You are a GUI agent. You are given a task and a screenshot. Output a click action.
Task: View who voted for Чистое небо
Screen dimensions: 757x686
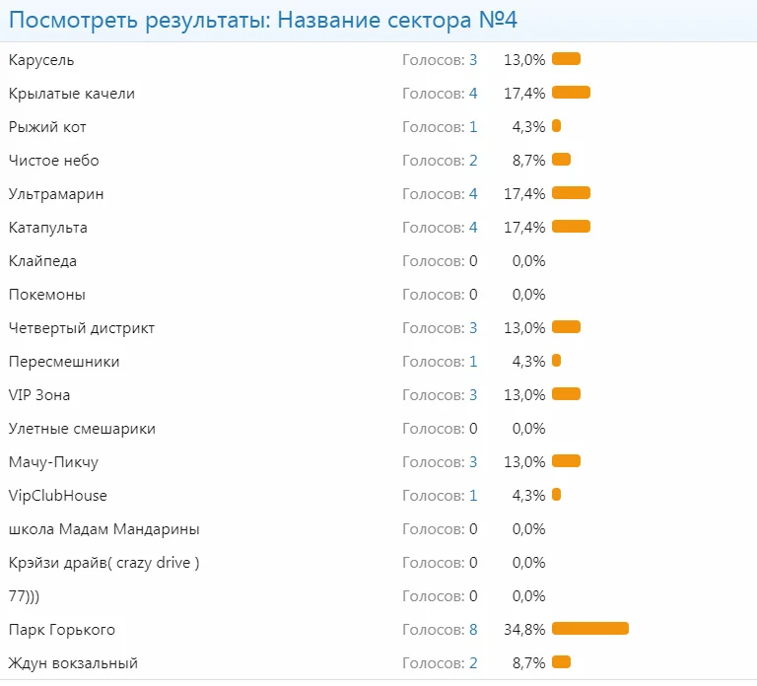click(473, 161)
